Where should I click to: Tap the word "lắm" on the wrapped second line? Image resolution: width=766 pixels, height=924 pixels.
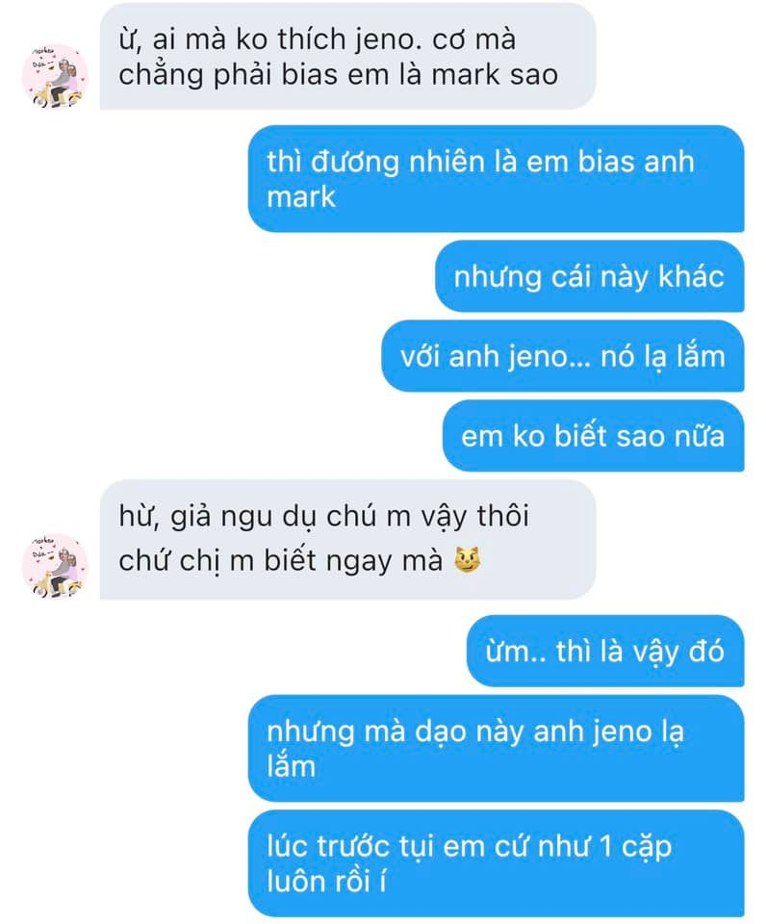coord(291,767)
